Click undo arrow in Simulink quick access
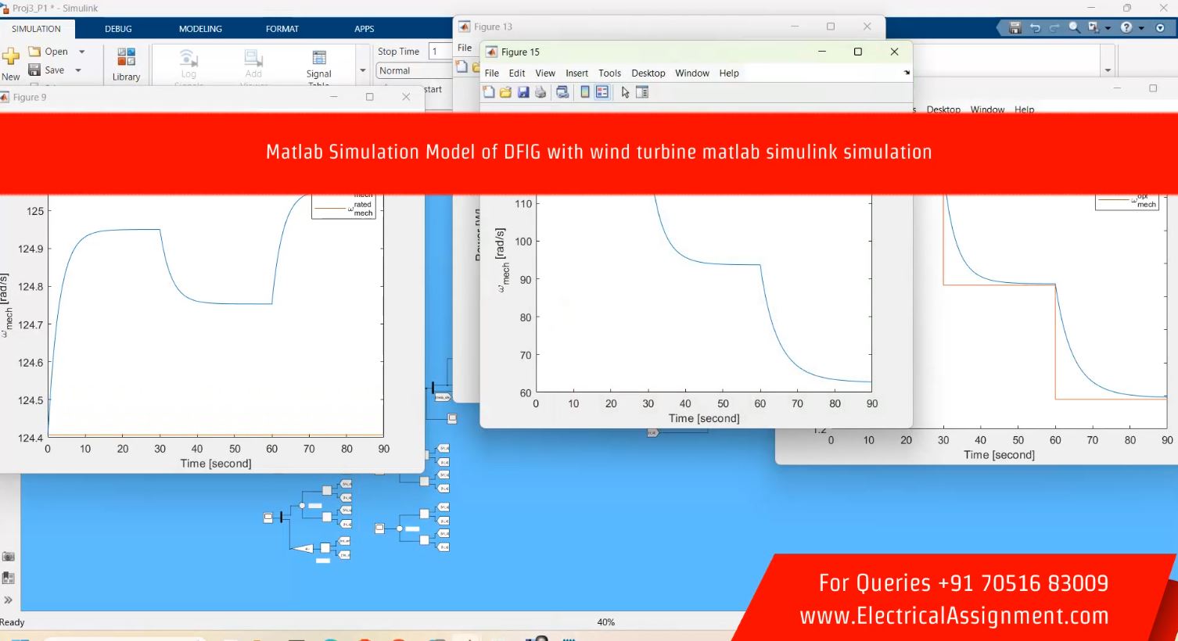 1035,28
